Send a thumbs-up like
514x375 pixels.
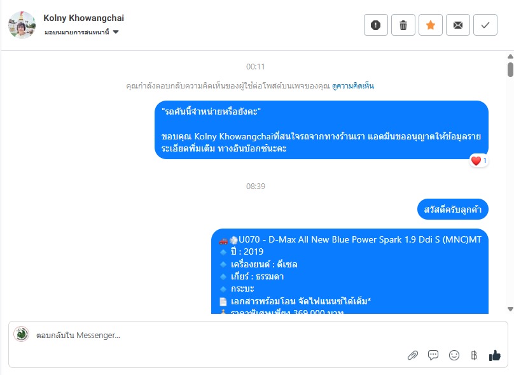[x=495, y=355]
